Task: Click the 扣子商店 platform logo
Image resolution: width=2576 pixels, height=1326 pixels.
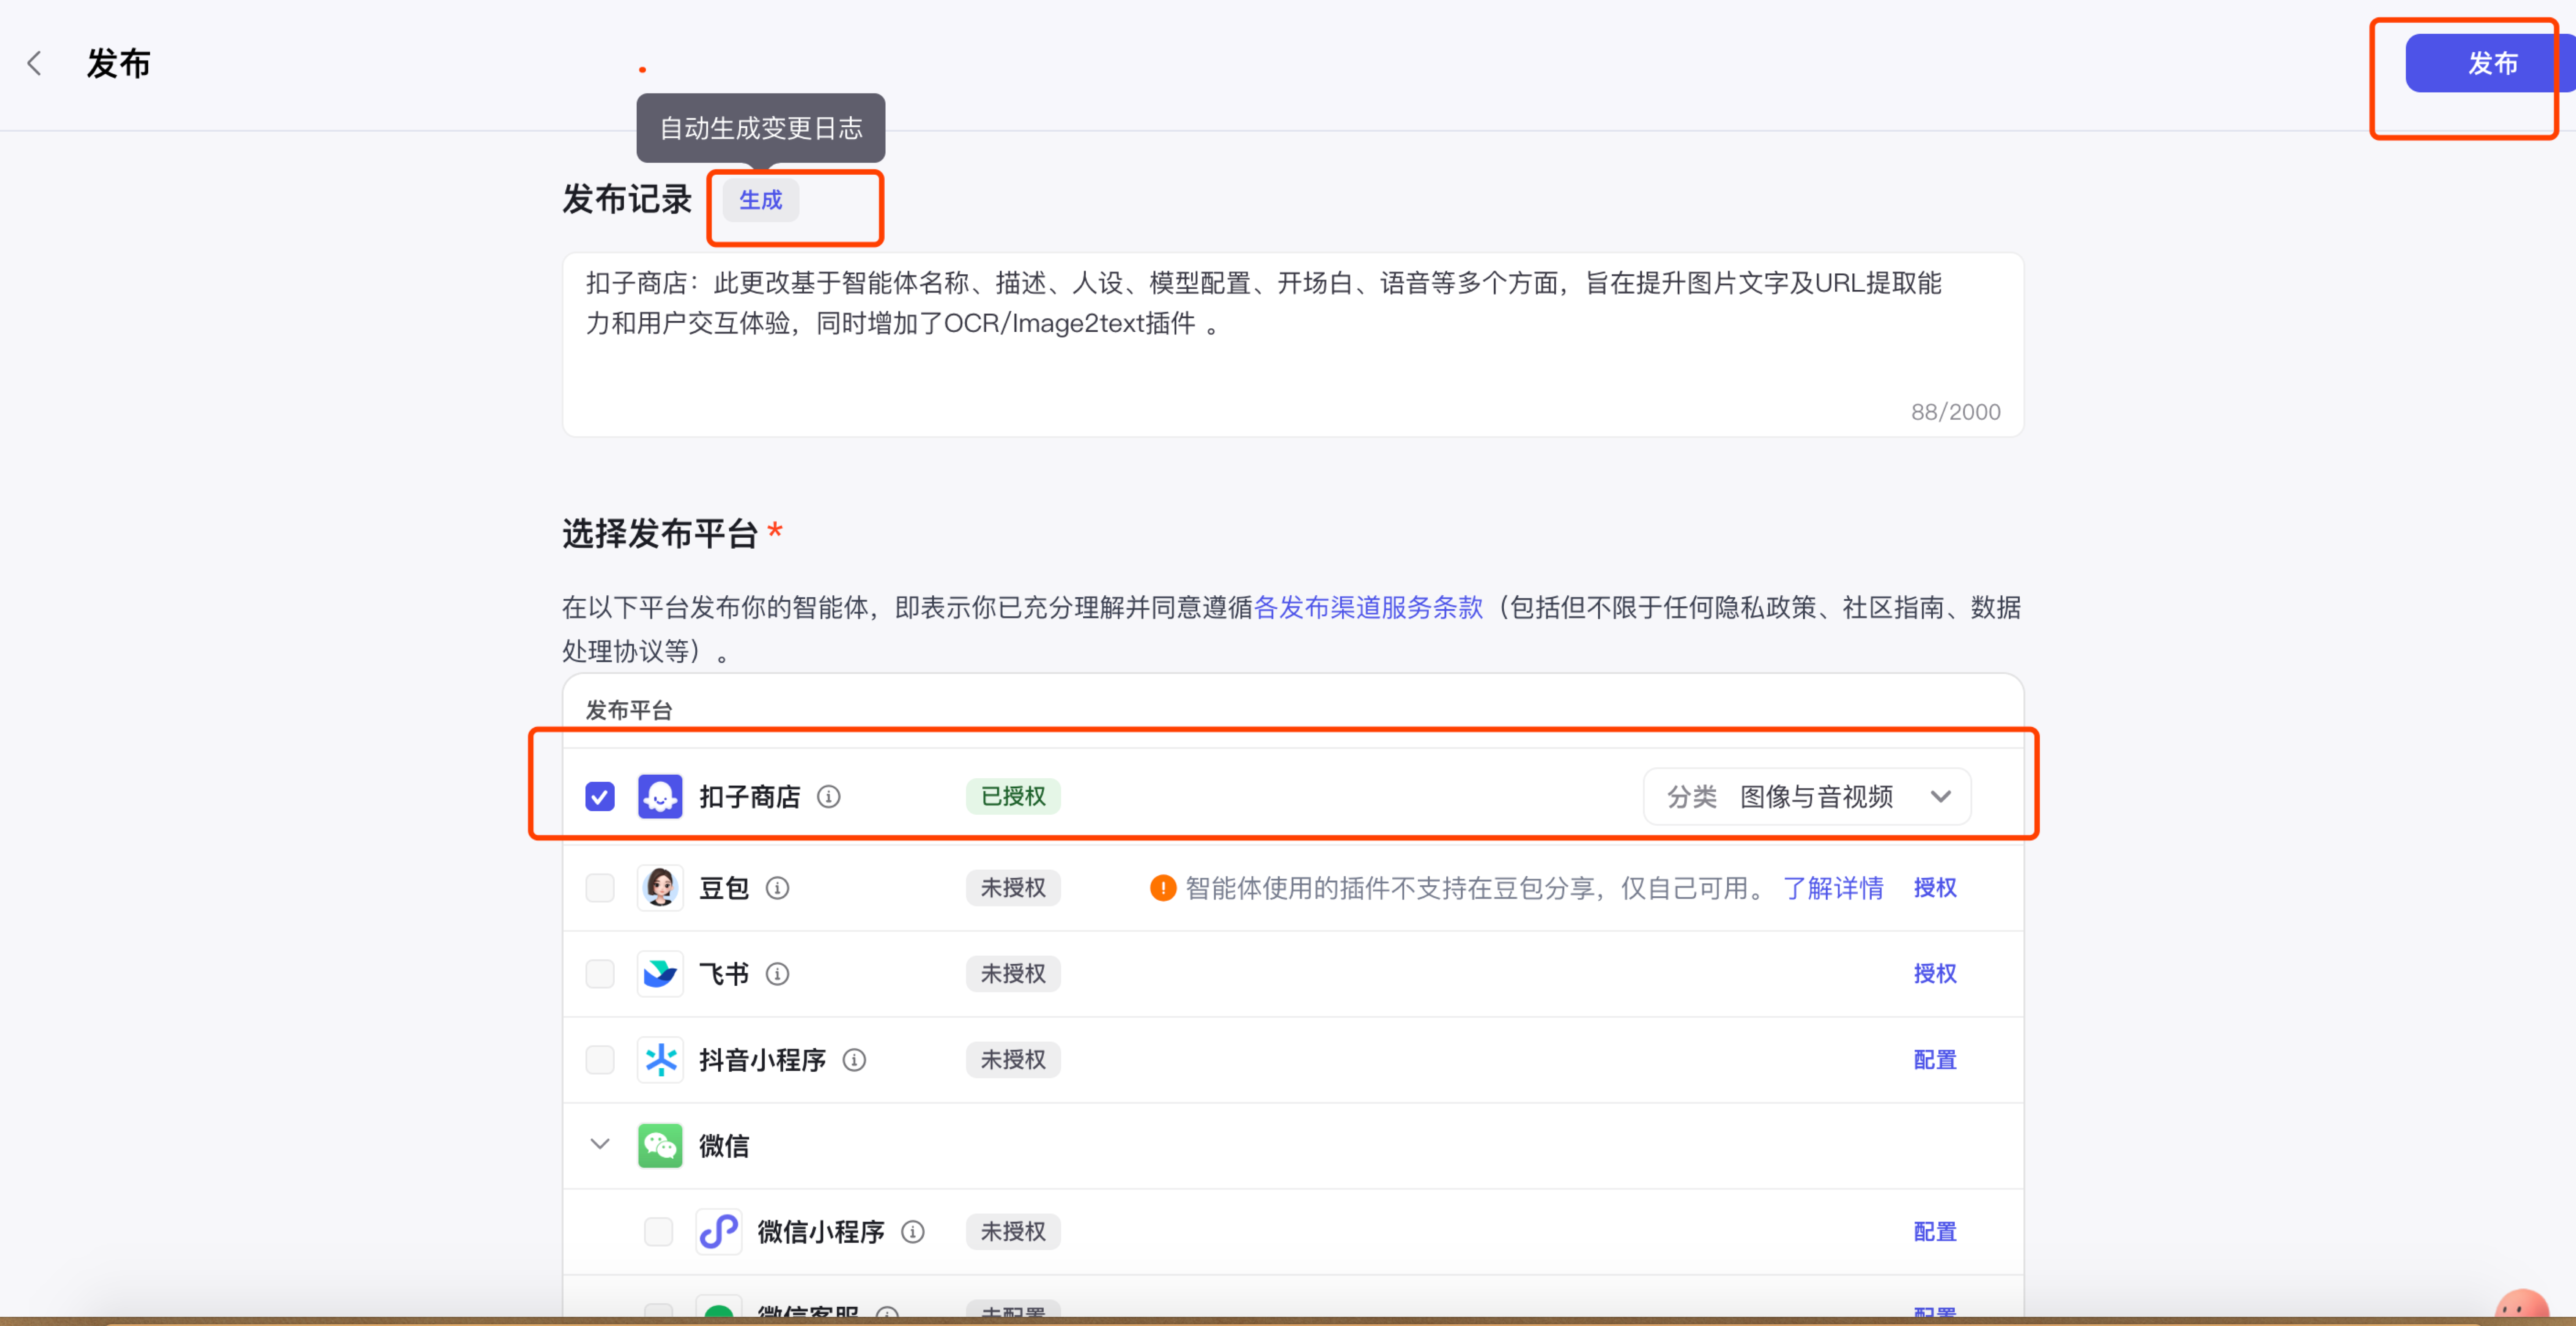Action: [x=660, y=797]
